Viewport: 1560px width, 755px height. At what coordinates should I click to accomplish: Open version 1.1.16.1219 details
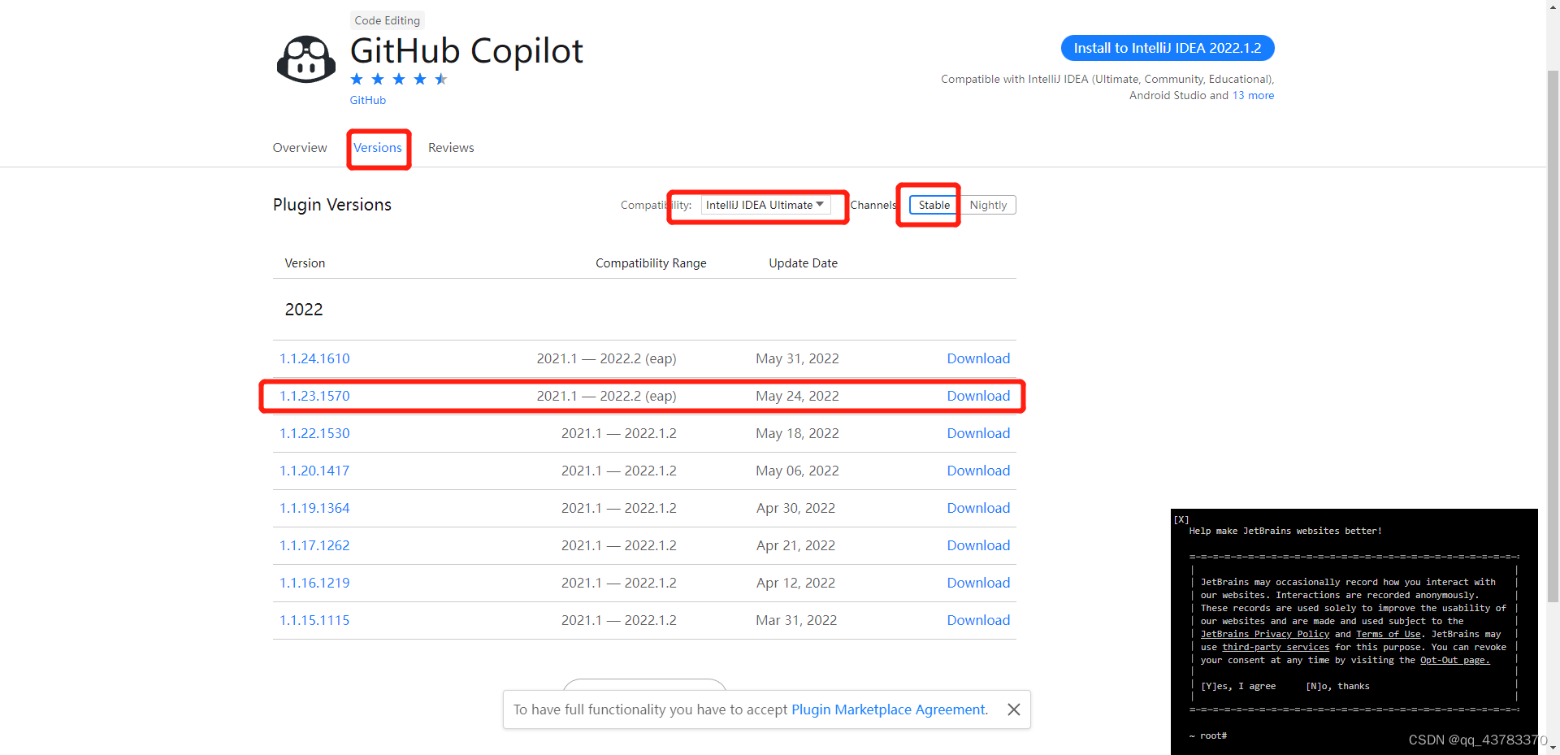tap(314, 583)
